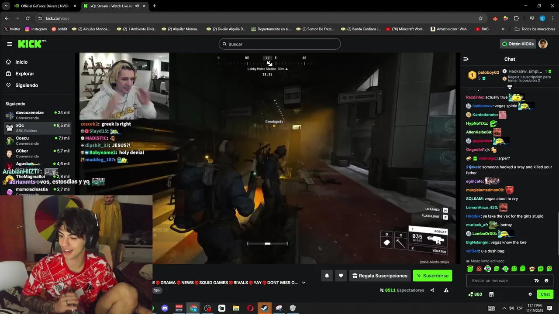The image size is (559, 314).
Task: Click the share icon next to Espectadores
Action: [x=432, y=290]
